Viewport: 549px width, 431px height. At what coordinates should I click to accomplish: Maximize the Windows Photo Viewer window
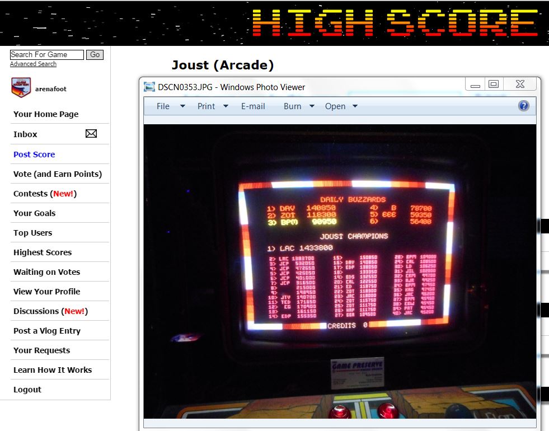pos(494,85)
